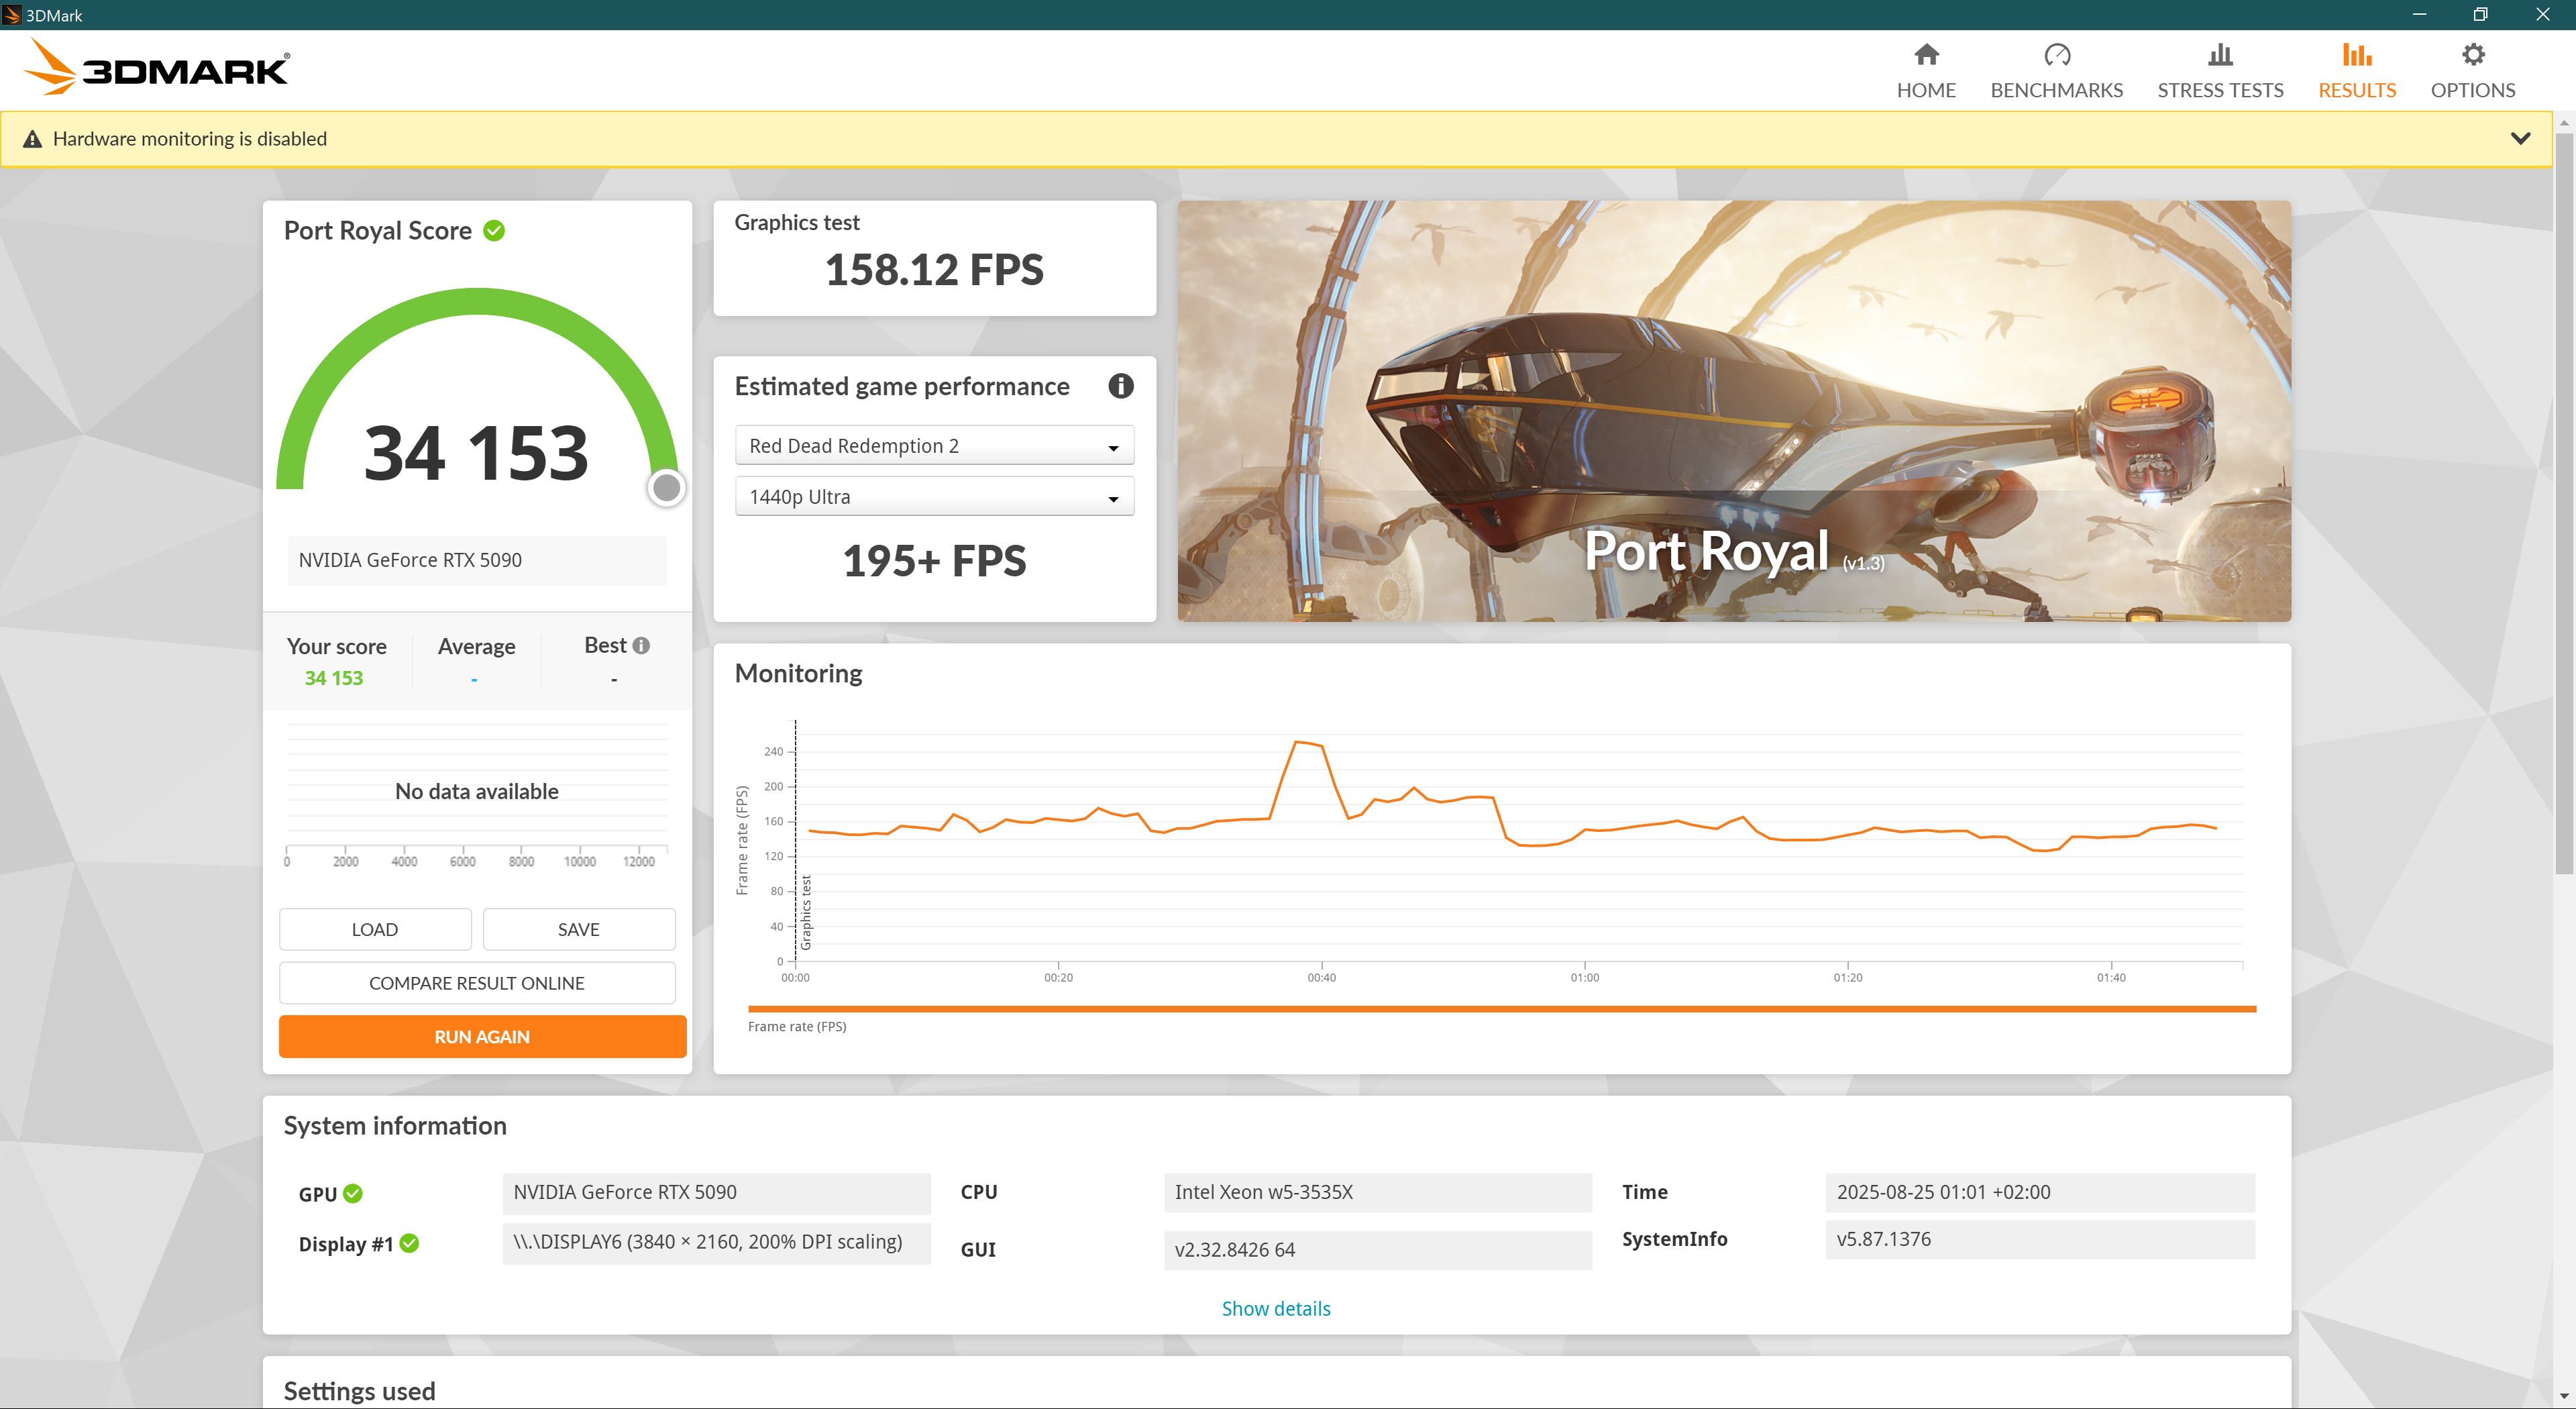The image size is (2576, 1409).
Task: Click the 158.12 FPS graphics test value
Action: click(934, 270)
